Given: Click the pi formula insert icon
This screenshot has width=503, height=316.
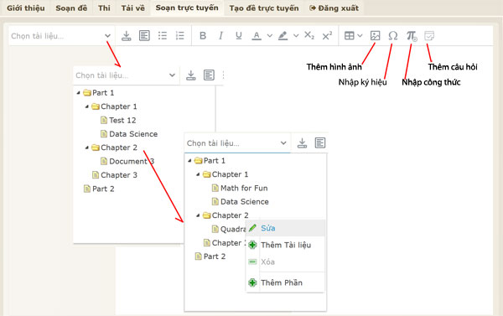Looking at the screenshot, I should tap(412, 36).
